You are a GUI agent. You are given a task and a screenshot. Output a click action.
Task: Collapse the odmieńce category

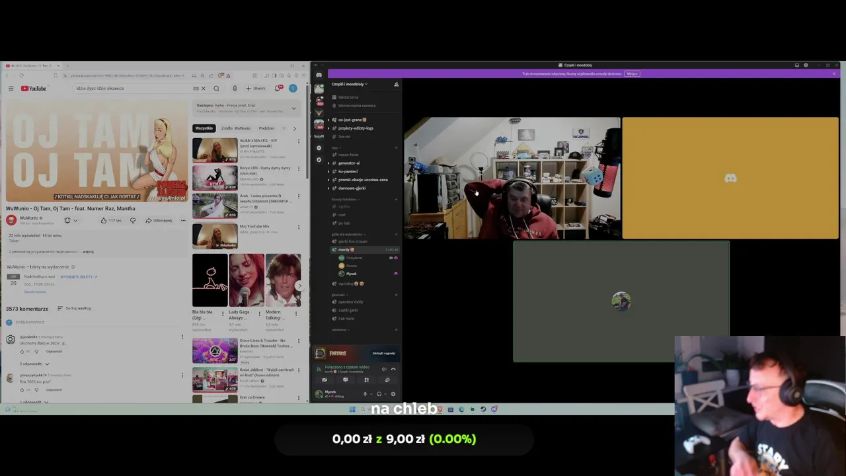click(339, 329)
